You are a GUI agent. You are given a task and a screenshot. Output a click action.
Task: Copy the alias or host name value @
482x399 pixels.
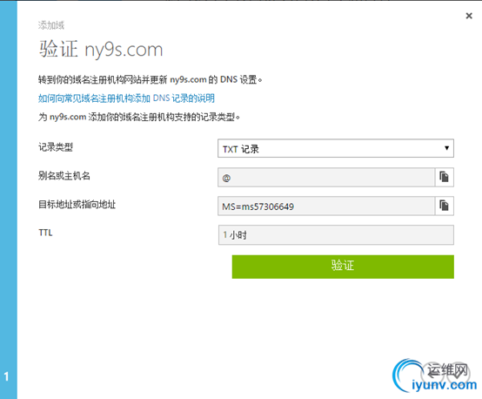[445, 177]
